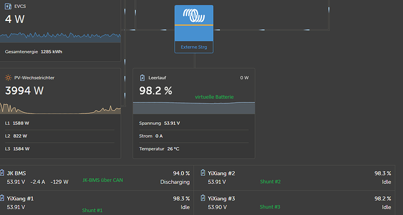403x215 pixels.
Task: Click the Victron inverter logo tile
Action: 194,23
